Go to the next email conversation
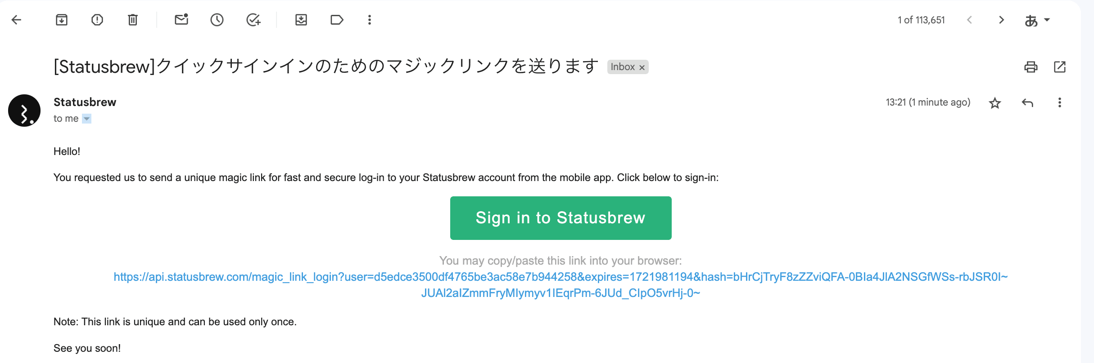 1001,20
